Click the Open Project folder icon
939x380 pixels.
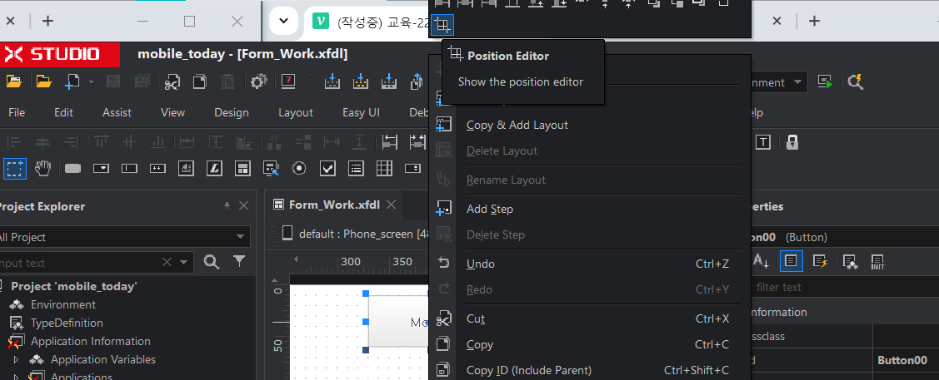pos(14,81)
